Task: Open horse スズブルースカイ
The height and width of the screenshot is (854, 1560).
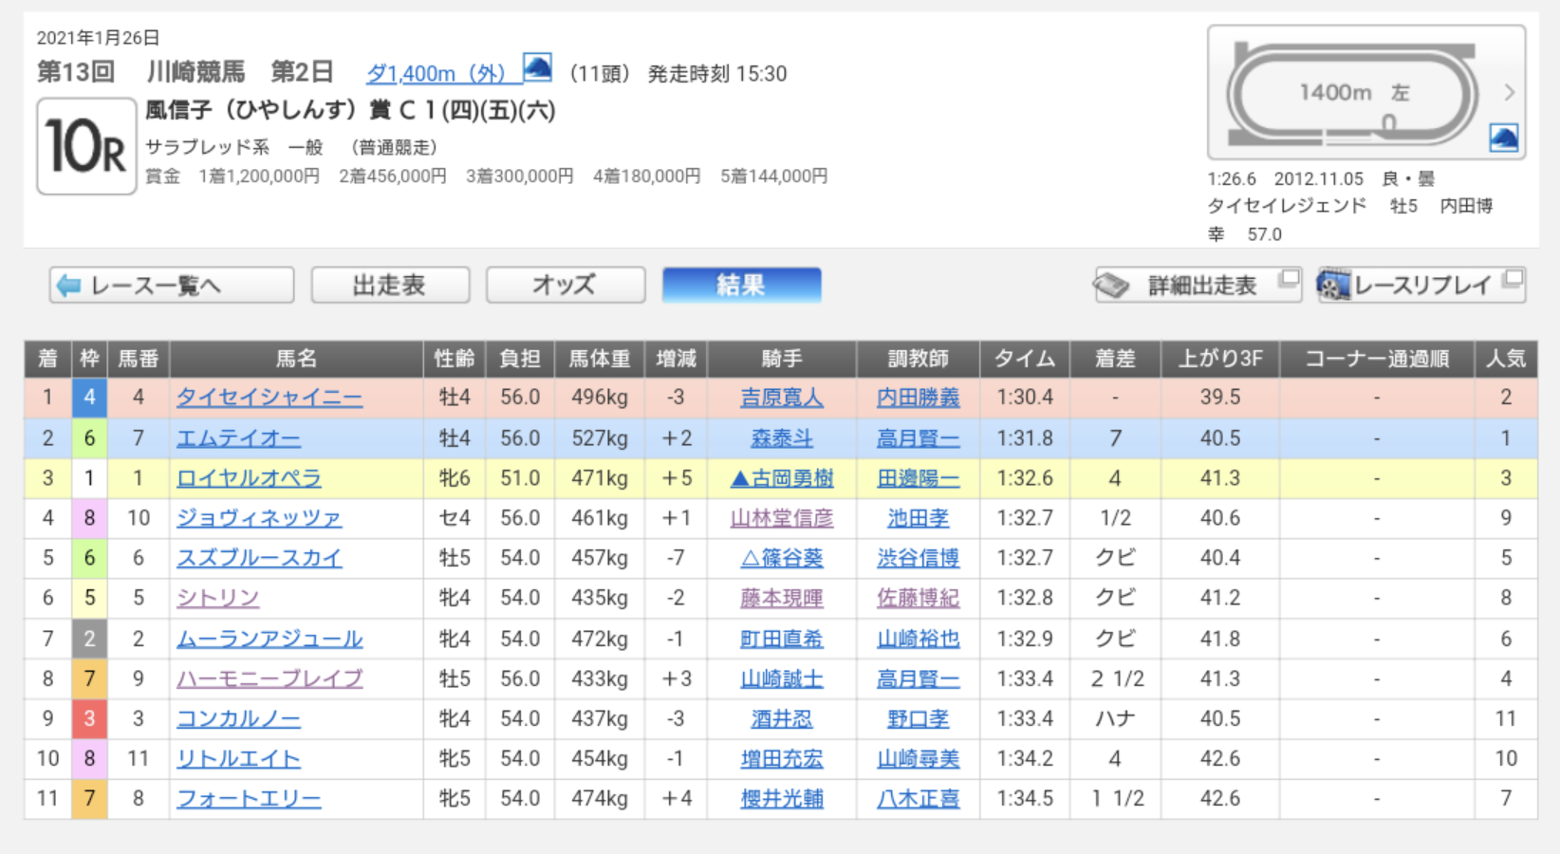Action: (x=259, y=558)
